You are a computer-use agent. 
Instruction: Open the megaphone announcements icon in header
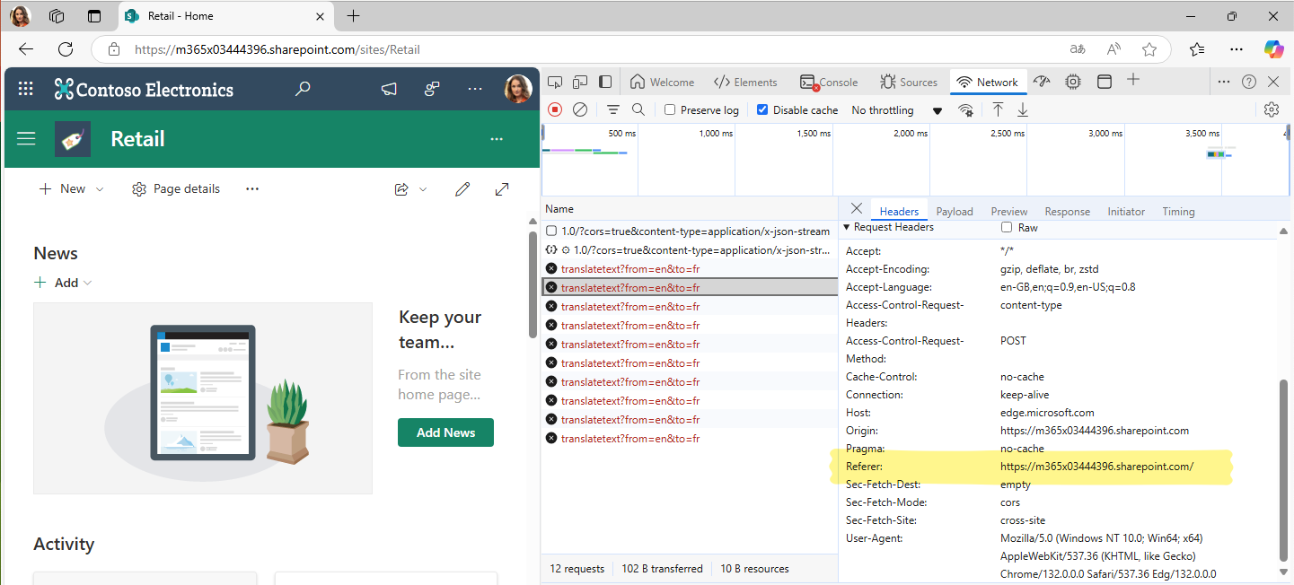(389, 89)
